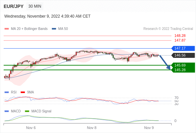Click the Nov 8 date axis marker
Image resolution: width=196 pixels, height=133 pixels.
pos(92,128)
